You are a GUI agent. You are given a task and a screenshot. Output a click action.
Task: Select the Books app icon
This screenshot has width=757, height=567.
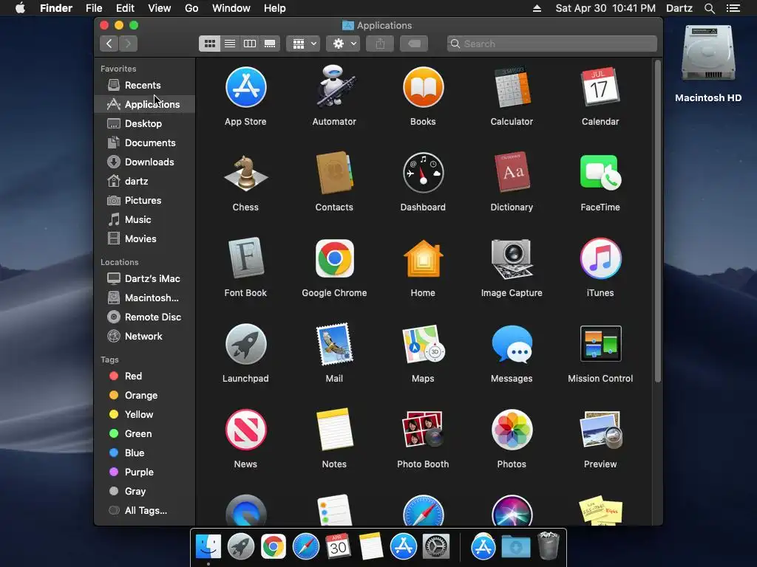423,87
